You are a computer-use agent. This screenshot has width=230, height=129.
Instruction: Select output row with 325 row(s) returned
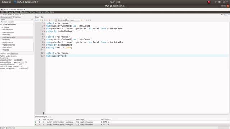point(132,125)
